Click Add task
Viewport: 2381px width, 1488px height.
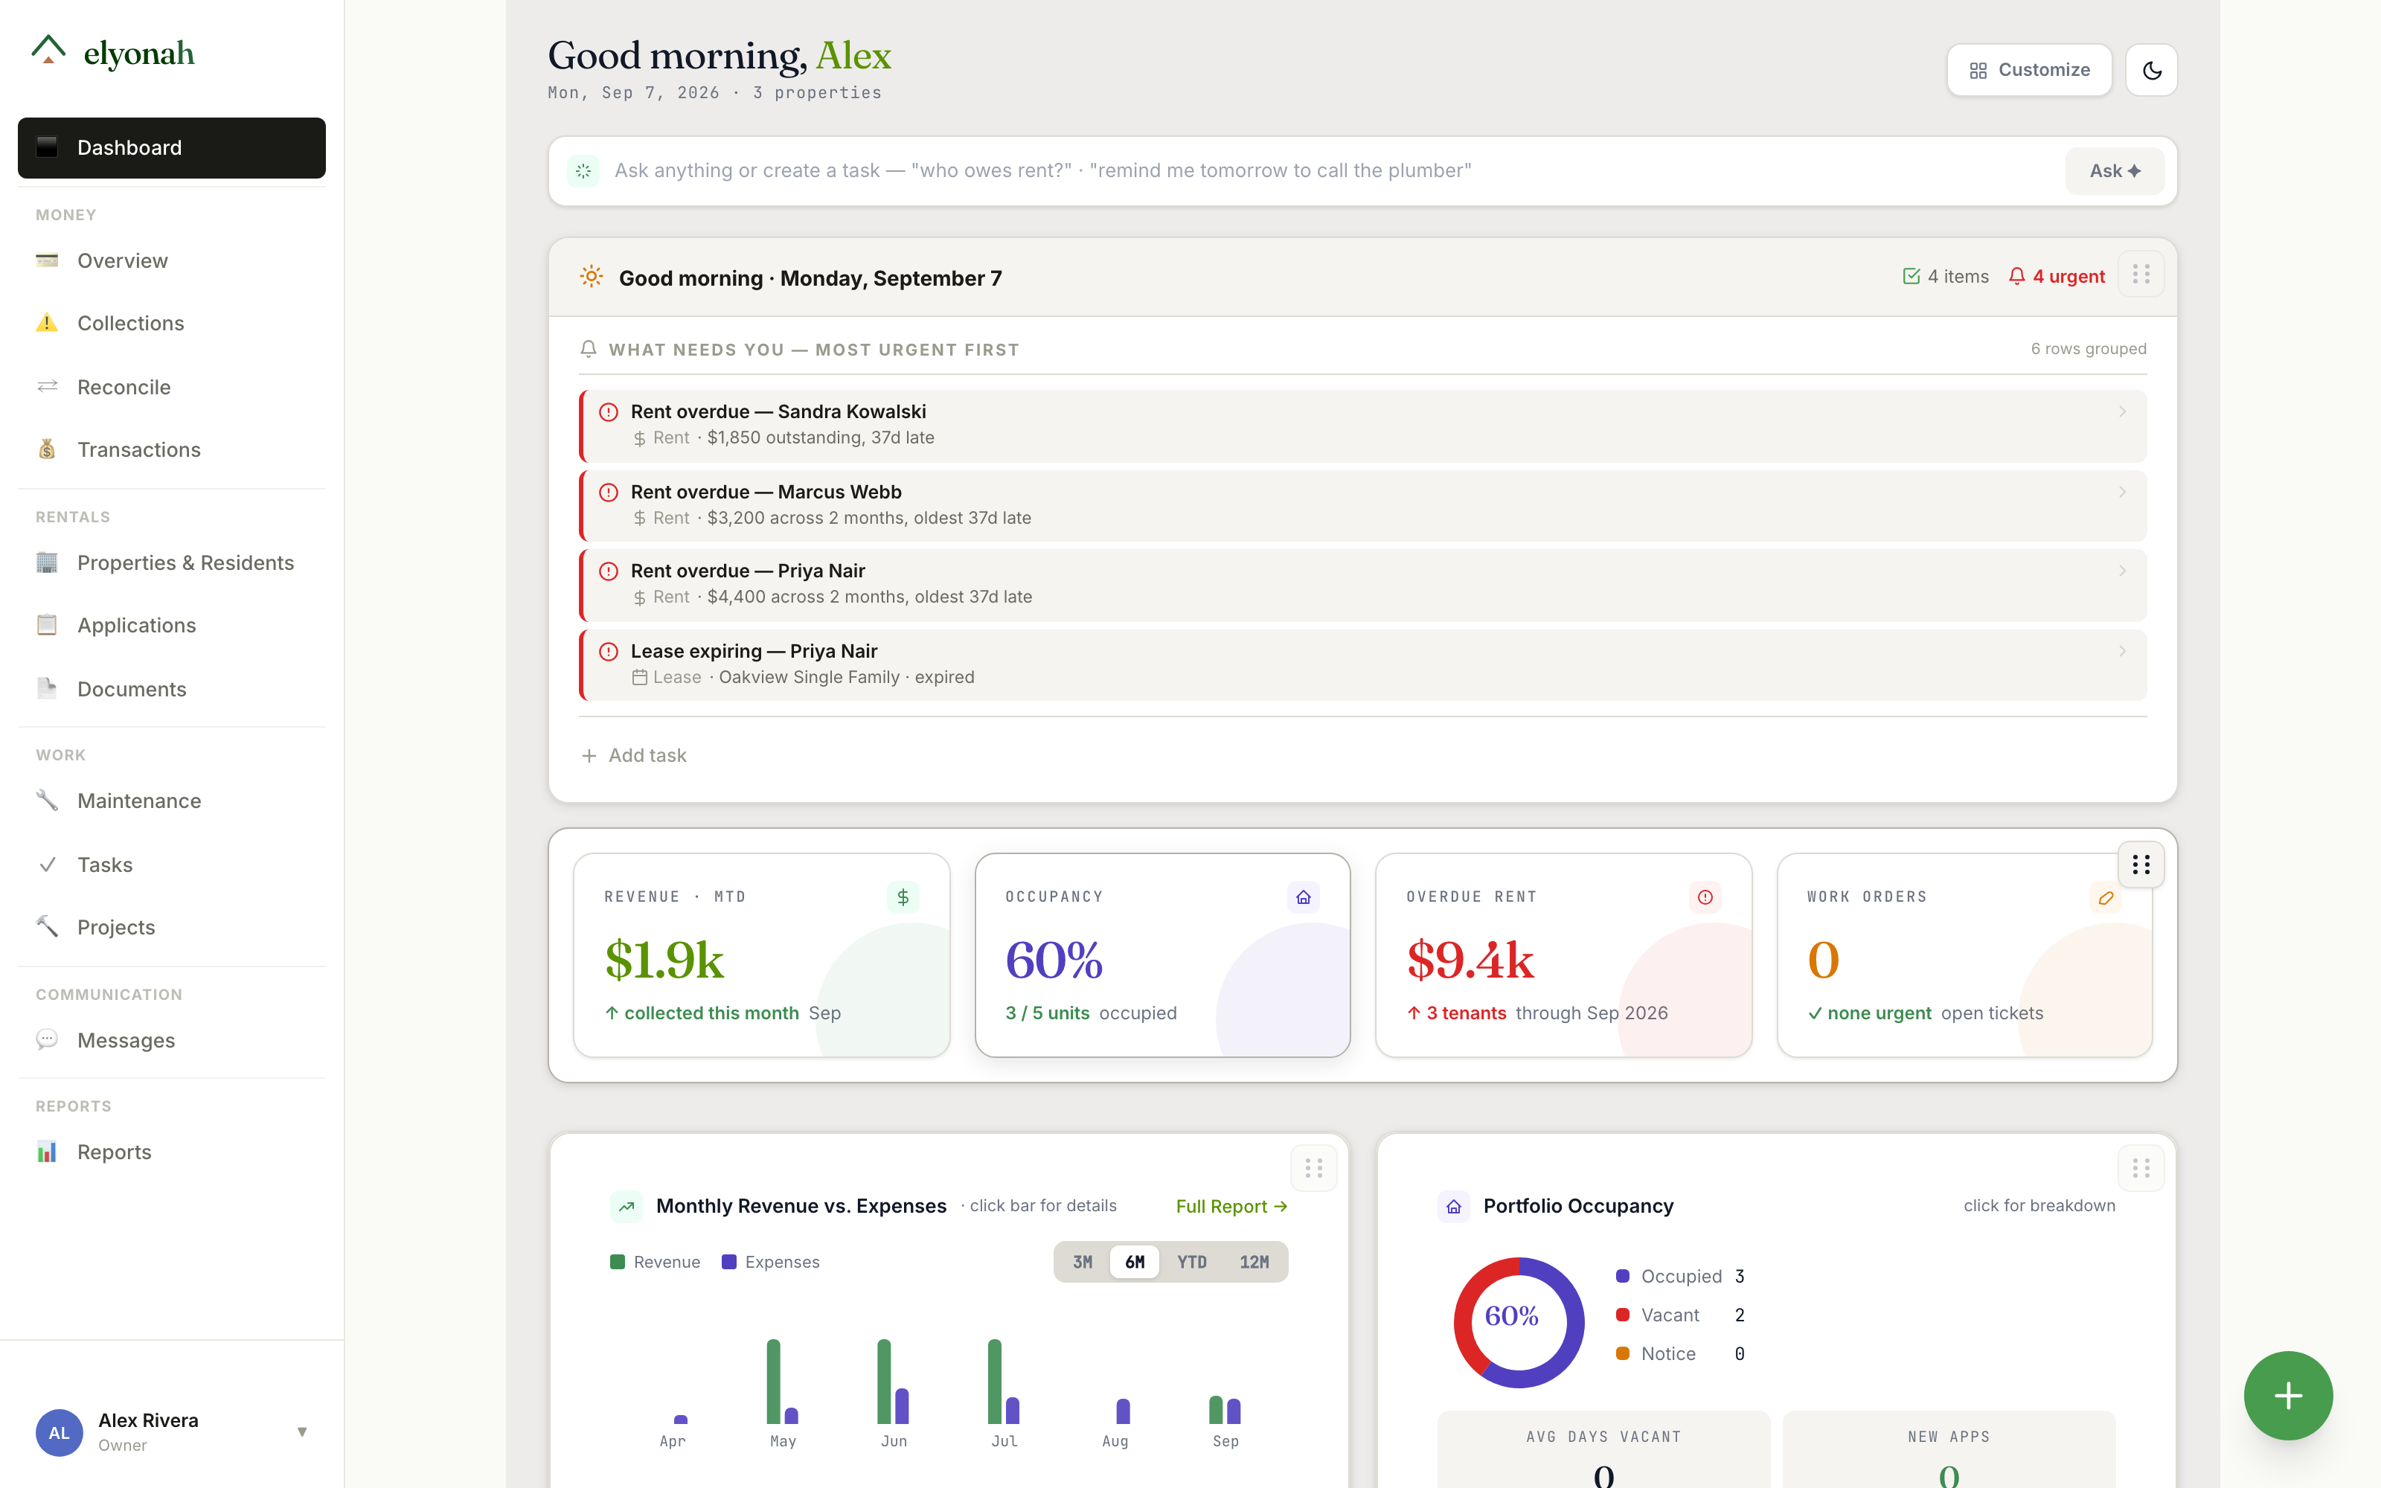coord(634,755)
